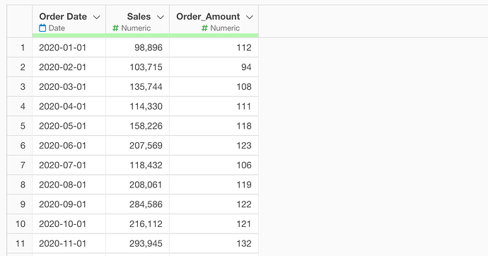Click the Sales cell showing 284,586
488x256 pixels.
[x=138, y=204]
